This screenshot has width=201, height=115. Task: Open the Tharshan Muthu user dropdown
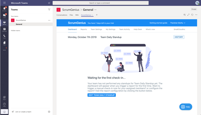[178, 23]
